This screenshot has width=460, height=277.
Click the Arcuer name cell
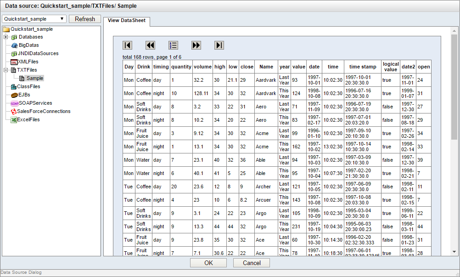pyautogui.click(x=266, y=200)
